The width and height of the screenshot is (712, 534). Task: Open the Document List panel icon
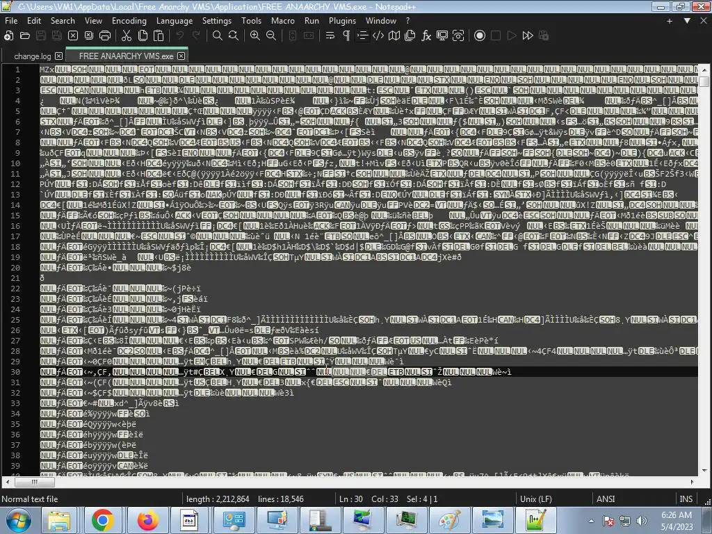click(x=410, y=36)
